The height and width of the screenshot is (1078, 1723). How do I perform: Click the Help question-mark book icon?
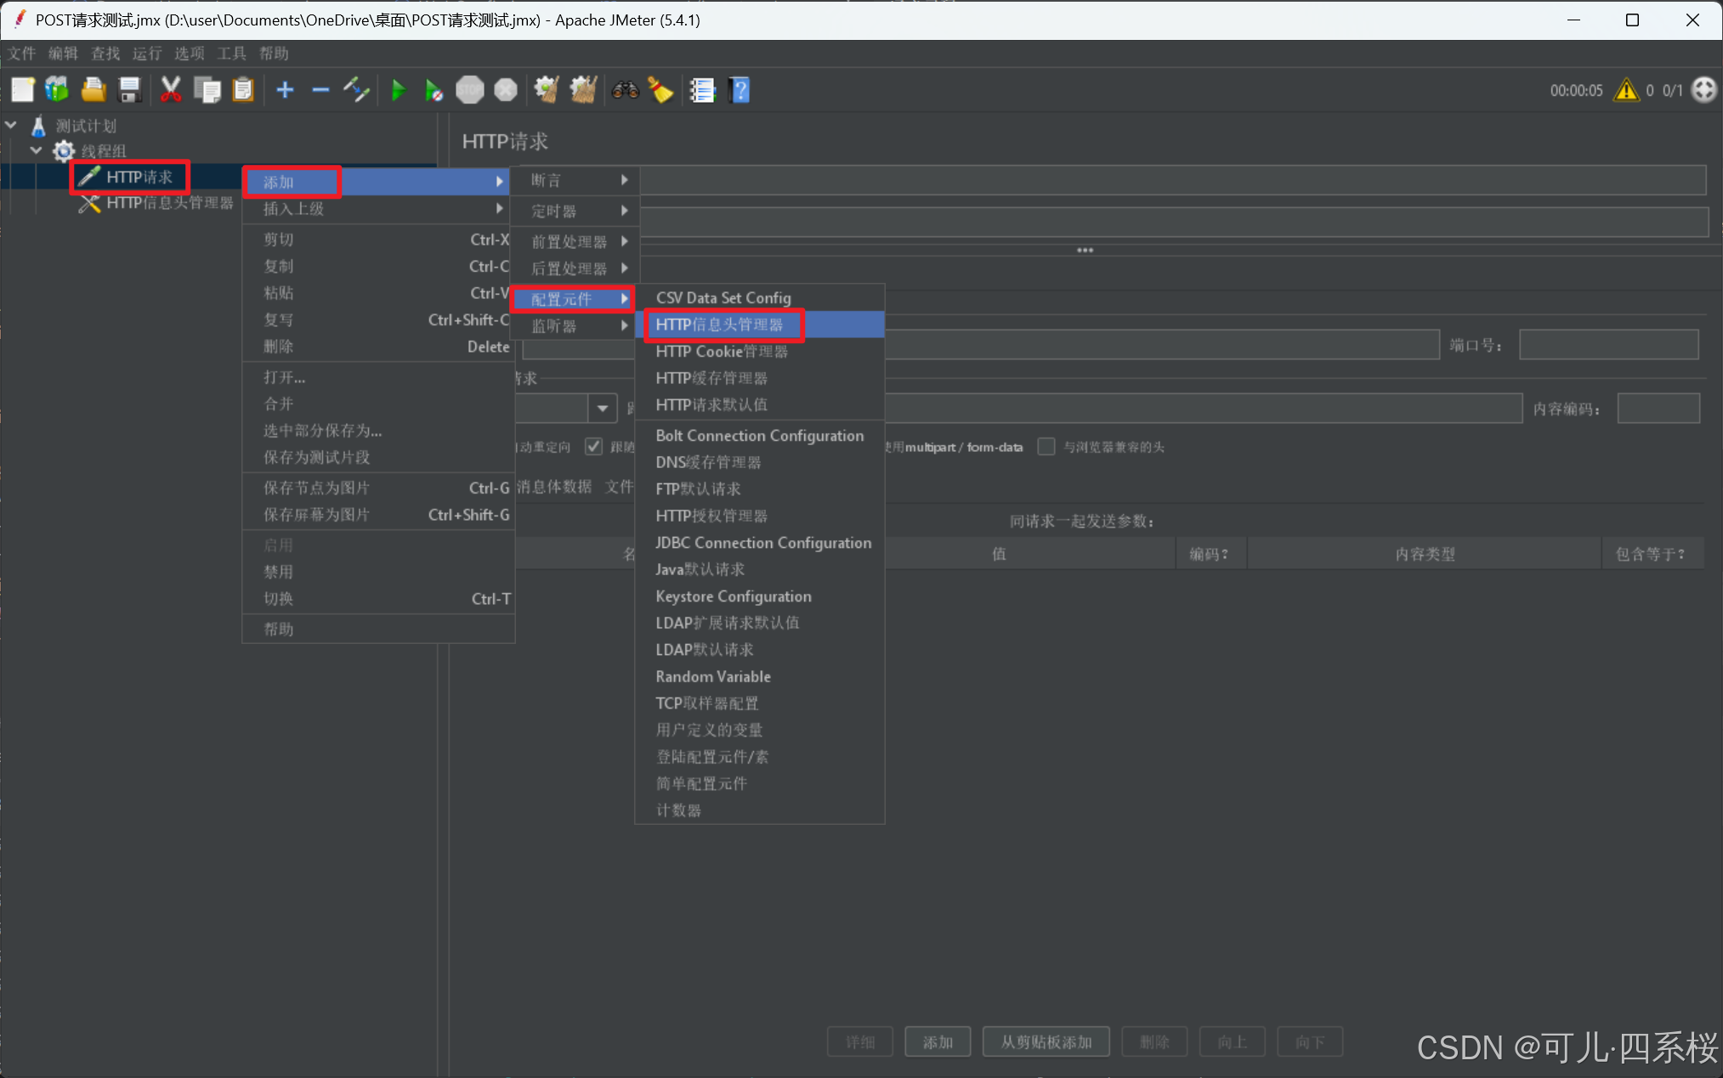coord(740,90)
